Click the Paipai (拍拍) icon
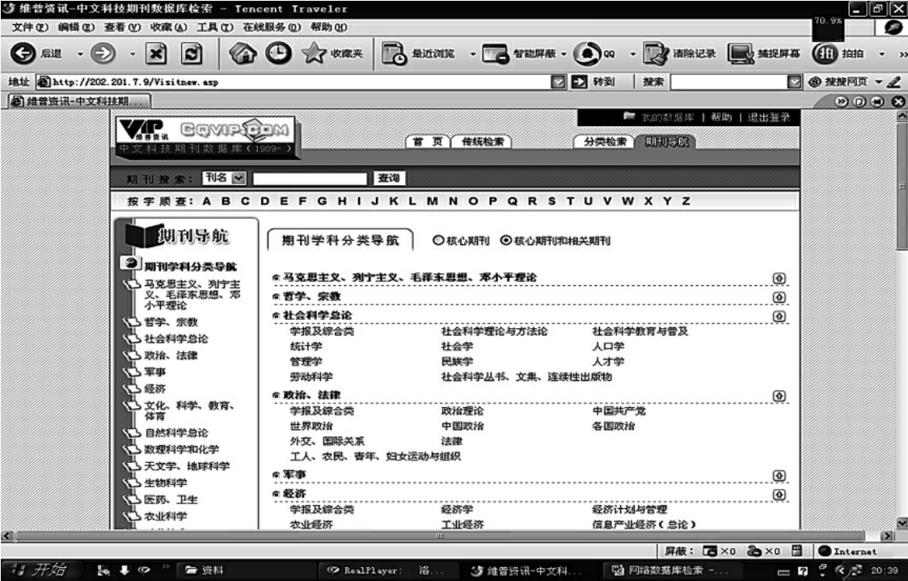Screen dimensions: 908x581 tap(826, 54)
